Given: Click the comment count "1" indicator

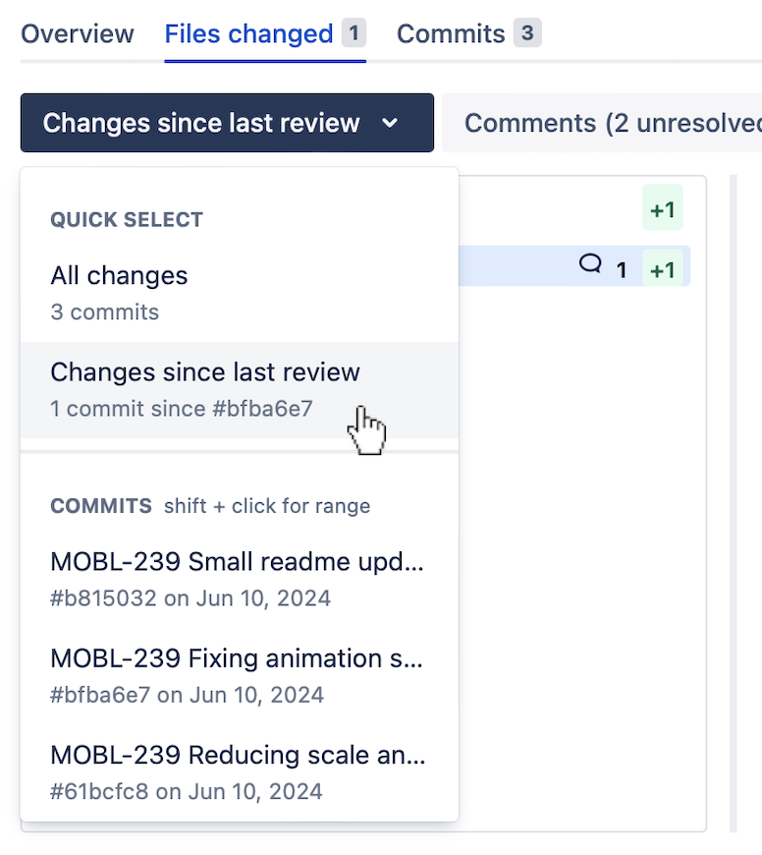Looking at the screenshot, I should coord(622,268).
